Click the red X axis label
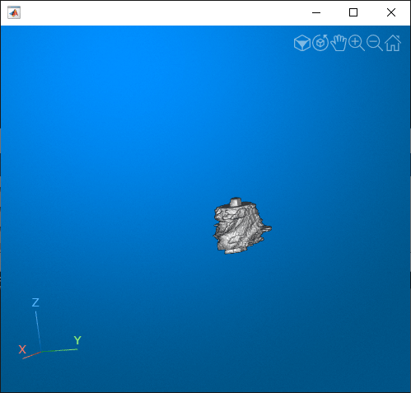Viewport: 411px width, 393px height. 22,349
